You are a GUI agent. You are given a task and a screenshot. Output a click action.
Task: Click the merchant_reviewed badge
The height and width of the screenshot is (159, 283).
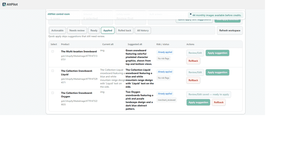point(166,100)
